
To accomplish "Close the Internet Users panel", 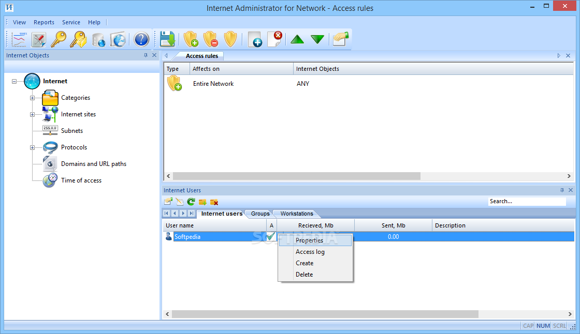I will point(571,190).
